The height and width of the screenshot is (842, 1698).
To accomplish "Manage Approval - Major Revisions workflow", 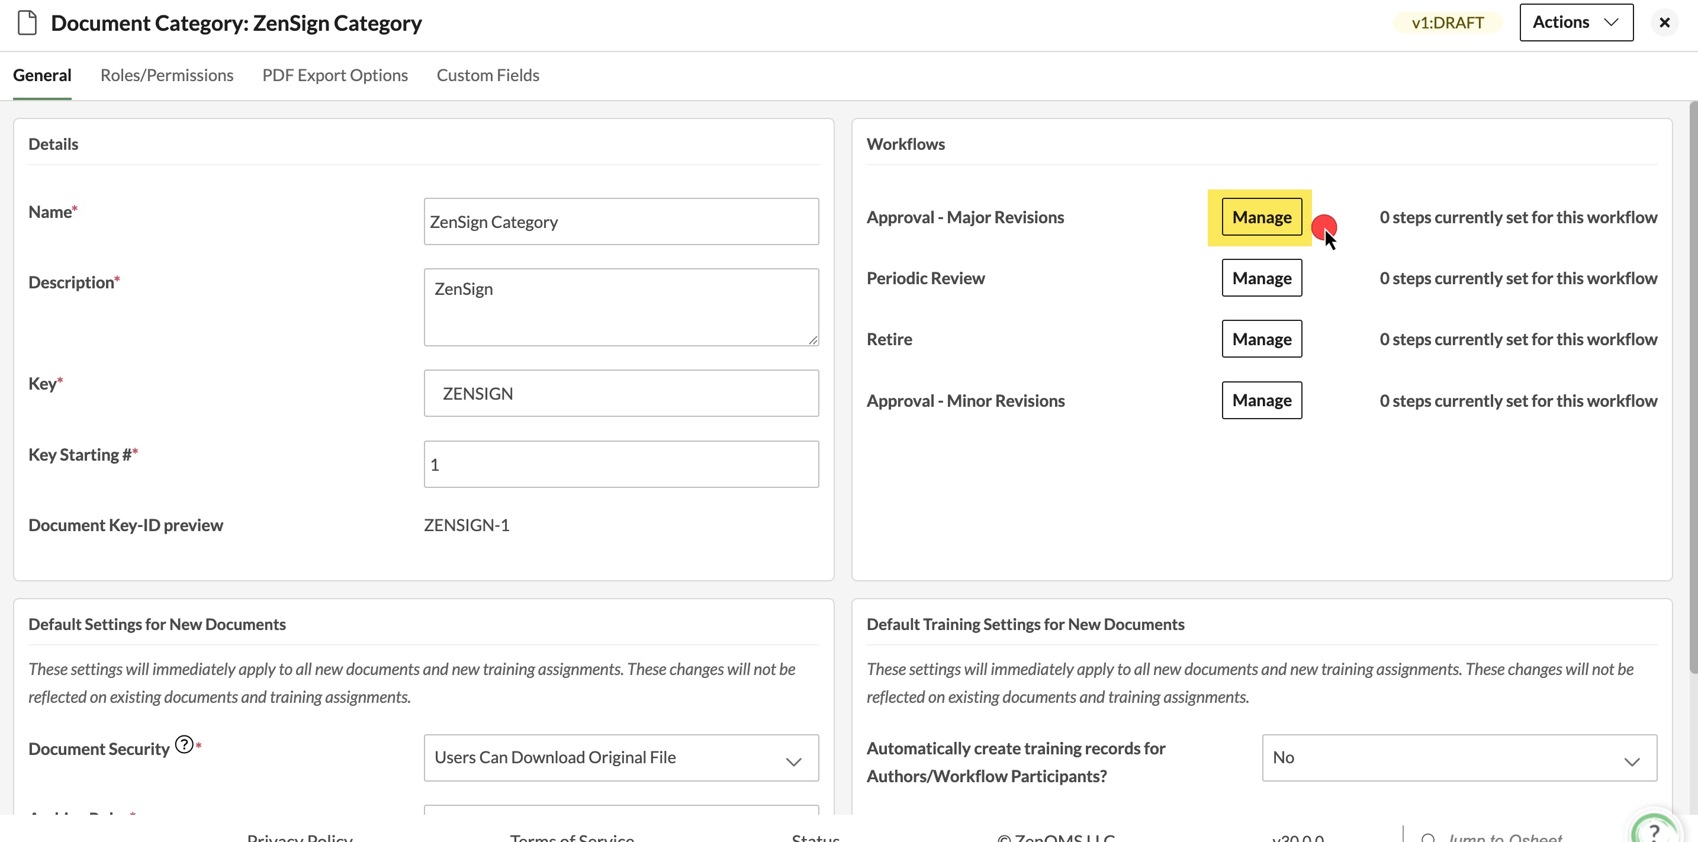I will tap(1262, 217).
